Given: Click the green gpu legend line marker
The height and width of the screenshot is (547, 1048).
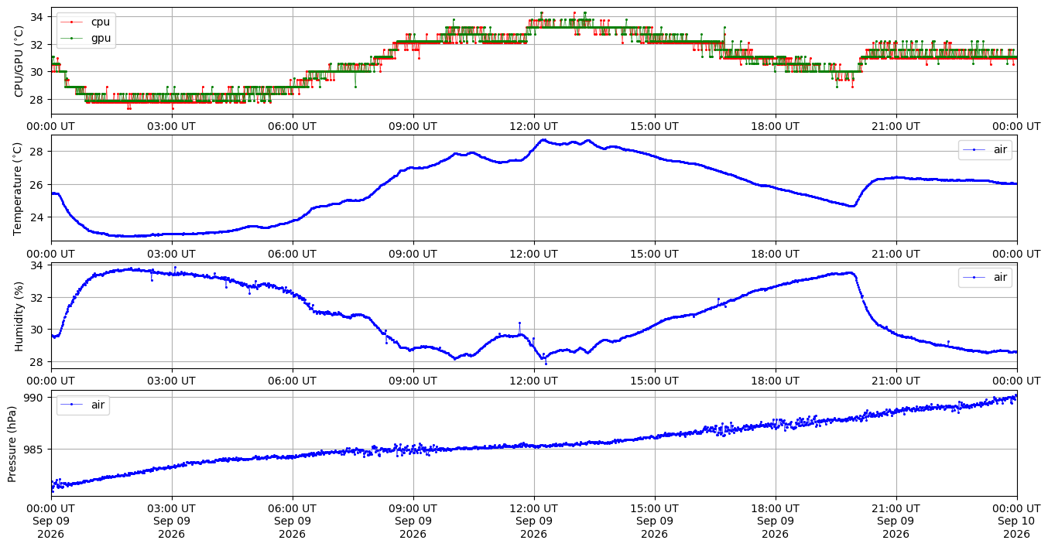Looking at the screenshot, I should tap(72, 37).
